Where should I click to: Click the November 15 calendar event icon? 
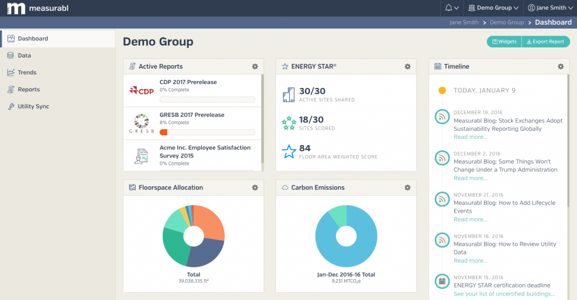pos(442,281)
